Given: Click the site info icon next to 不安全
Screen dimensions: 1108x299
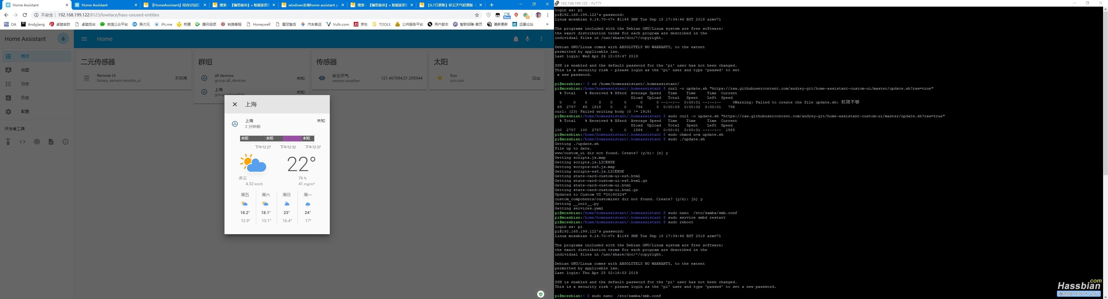Looking at the screenshot, I should point(36,15).
